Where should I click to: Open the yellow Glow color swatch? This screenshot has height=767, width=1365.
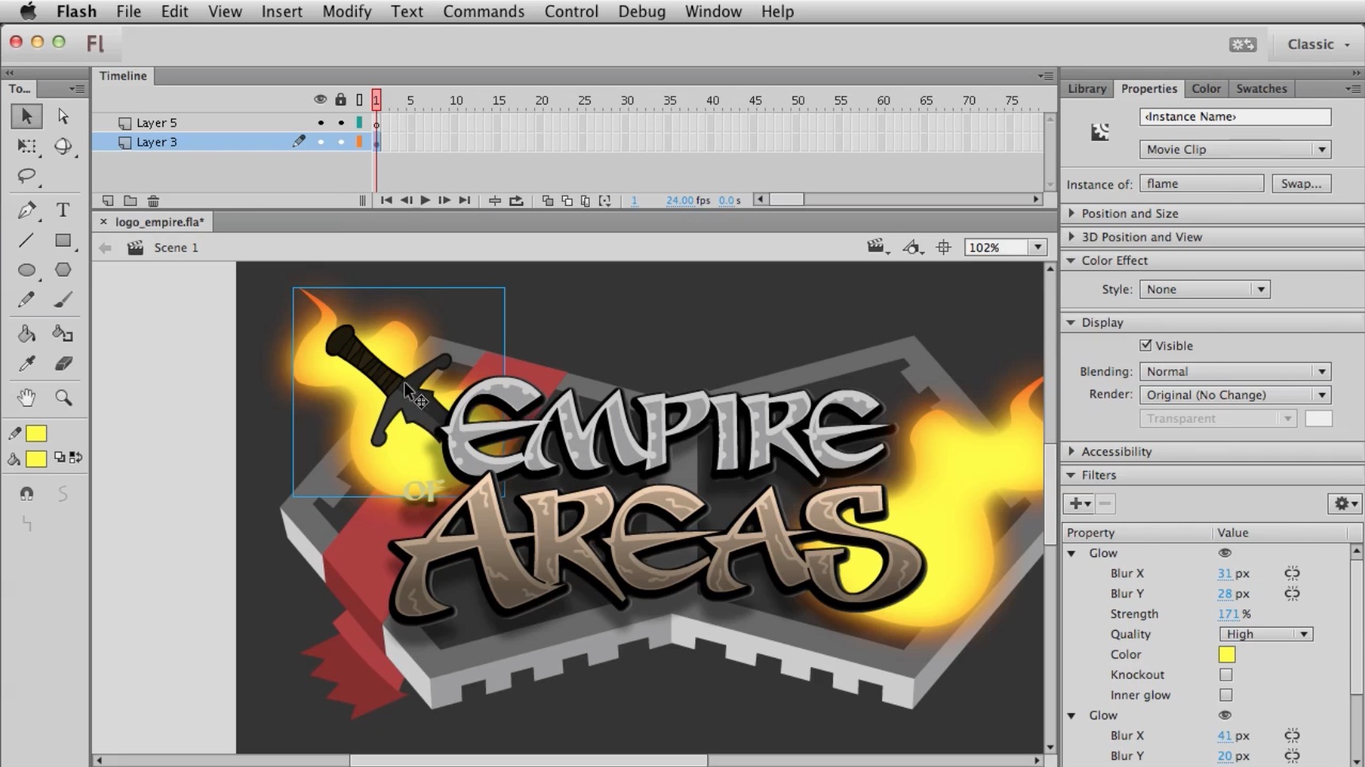[x=1226, y=654]
